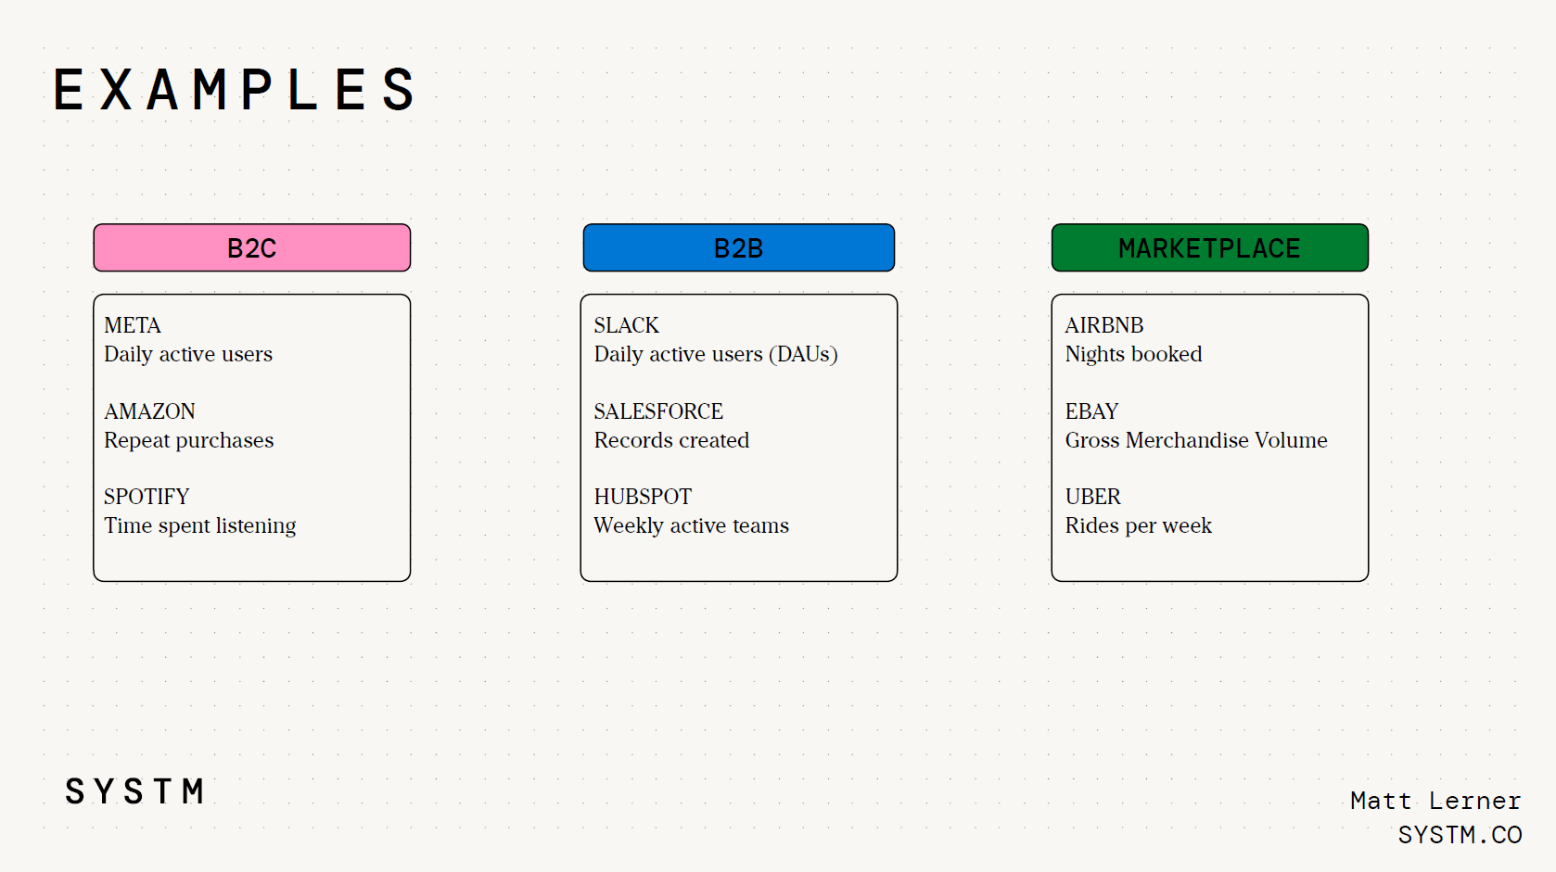The height and width of the screenshot is (872, 1556).
Task: Select the SLACK heading
Action: 627,325
